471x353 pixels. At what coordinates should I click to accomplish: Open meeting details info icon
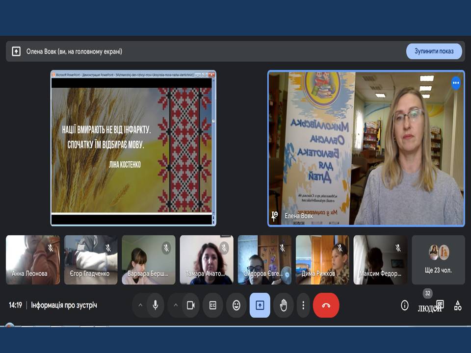pyautogui.click(x=405, y=305)
